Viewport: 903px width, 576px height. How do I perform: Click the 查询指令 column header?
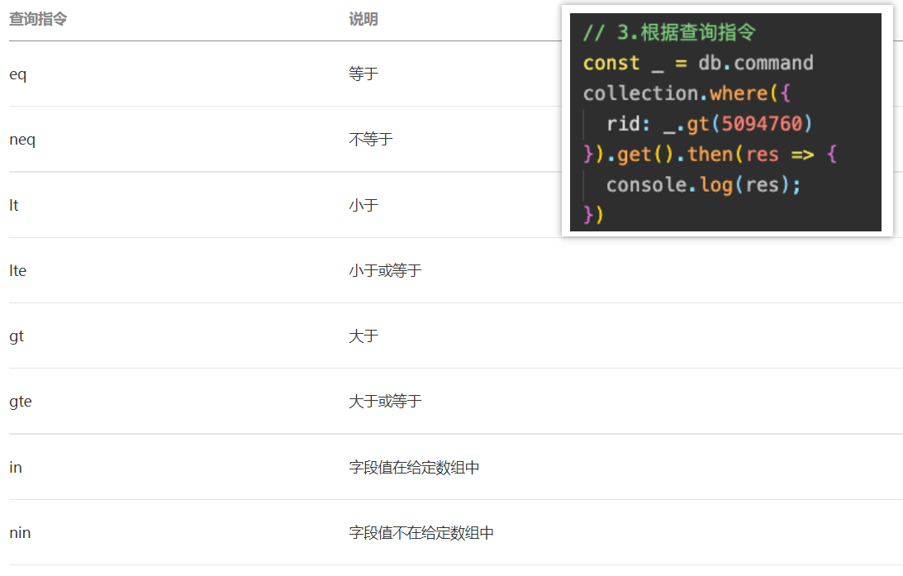[x=37, y=19]
